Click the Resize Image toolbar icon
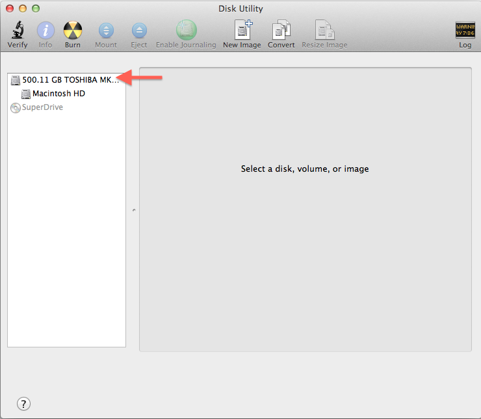The width and height of the screenshot is (481, 419). pos(324,31)
